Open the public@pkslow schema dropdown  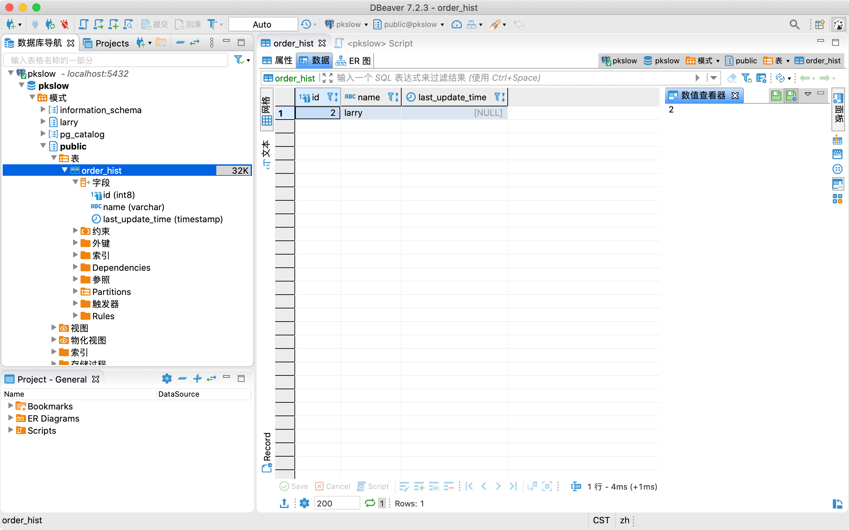point(409,24)
